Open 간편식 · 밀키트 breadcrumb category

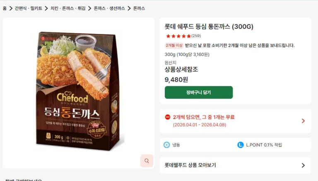(29, 8)
